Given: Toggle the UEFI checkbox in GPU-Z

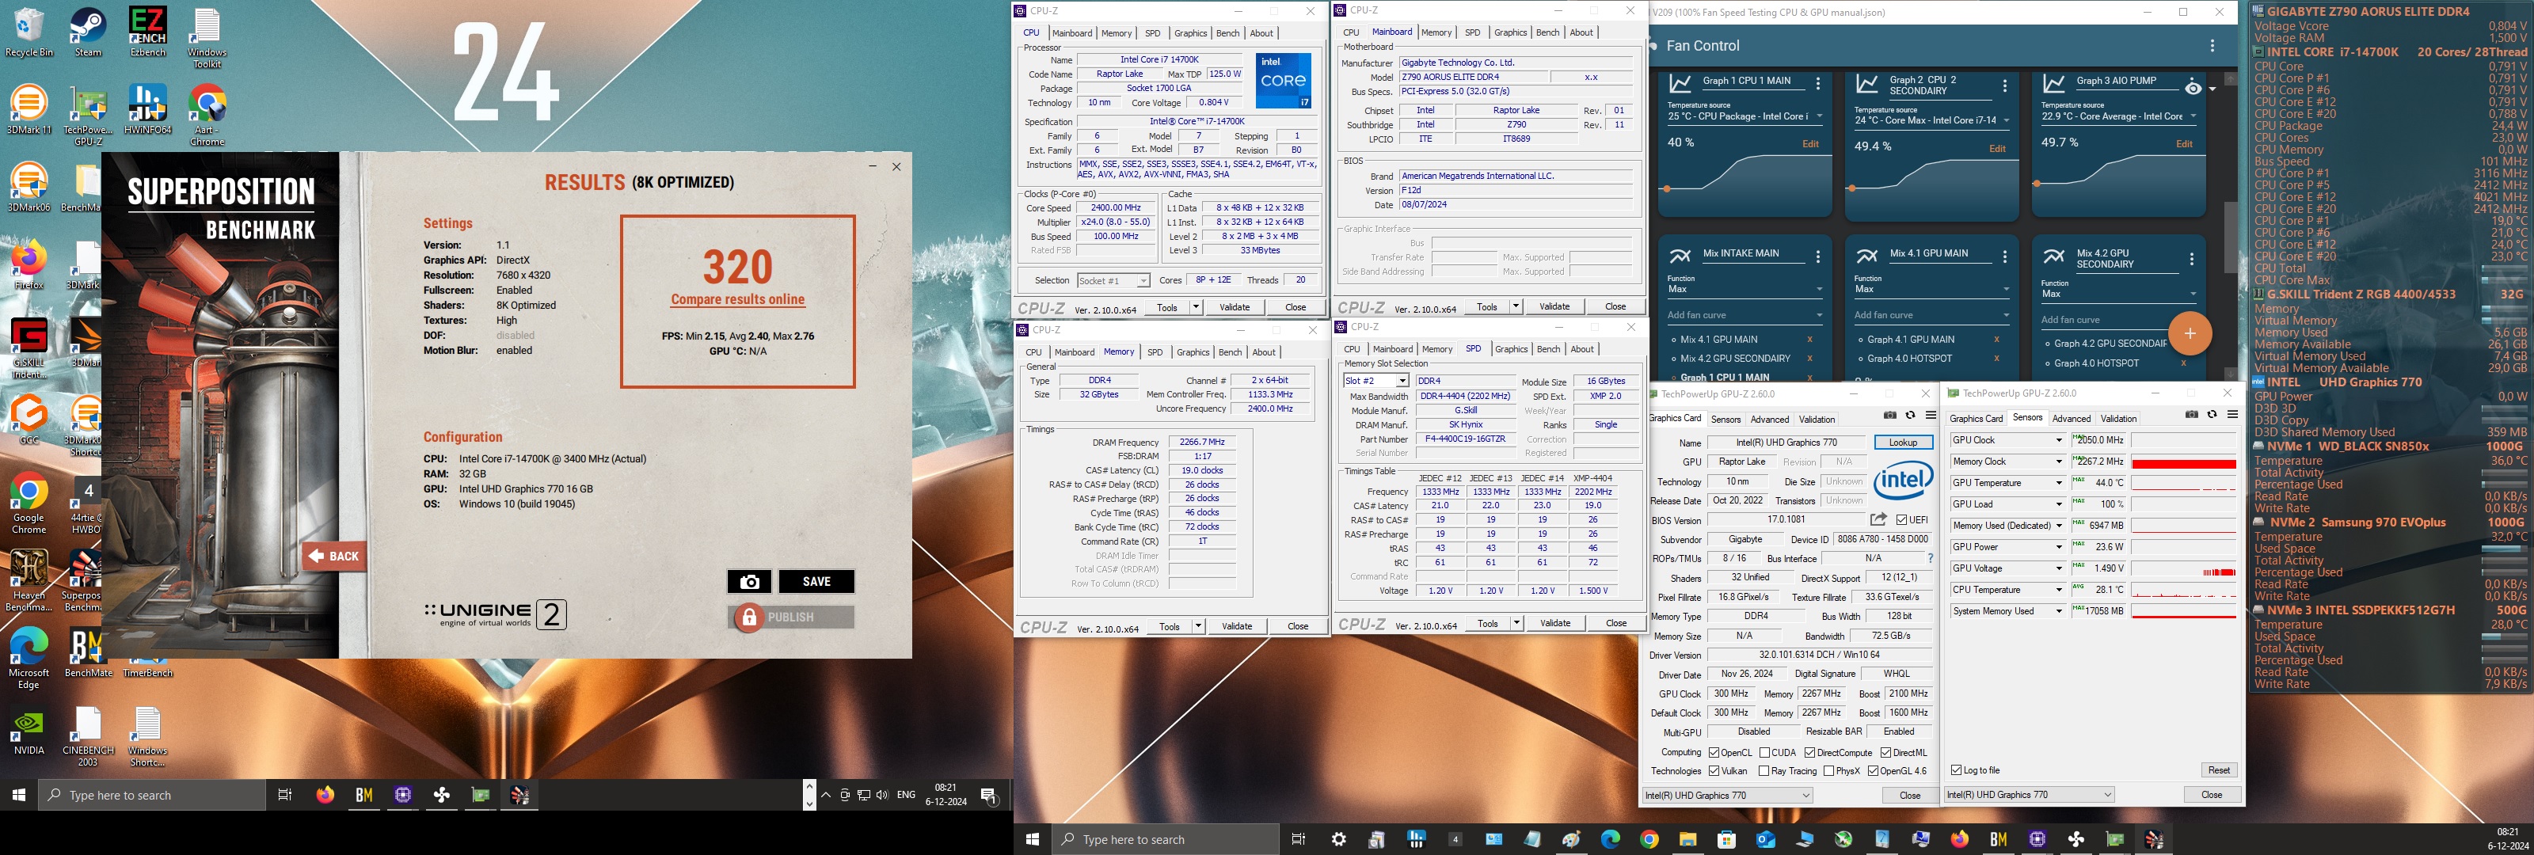Looking at the screenshot, I should point(1902,519).
